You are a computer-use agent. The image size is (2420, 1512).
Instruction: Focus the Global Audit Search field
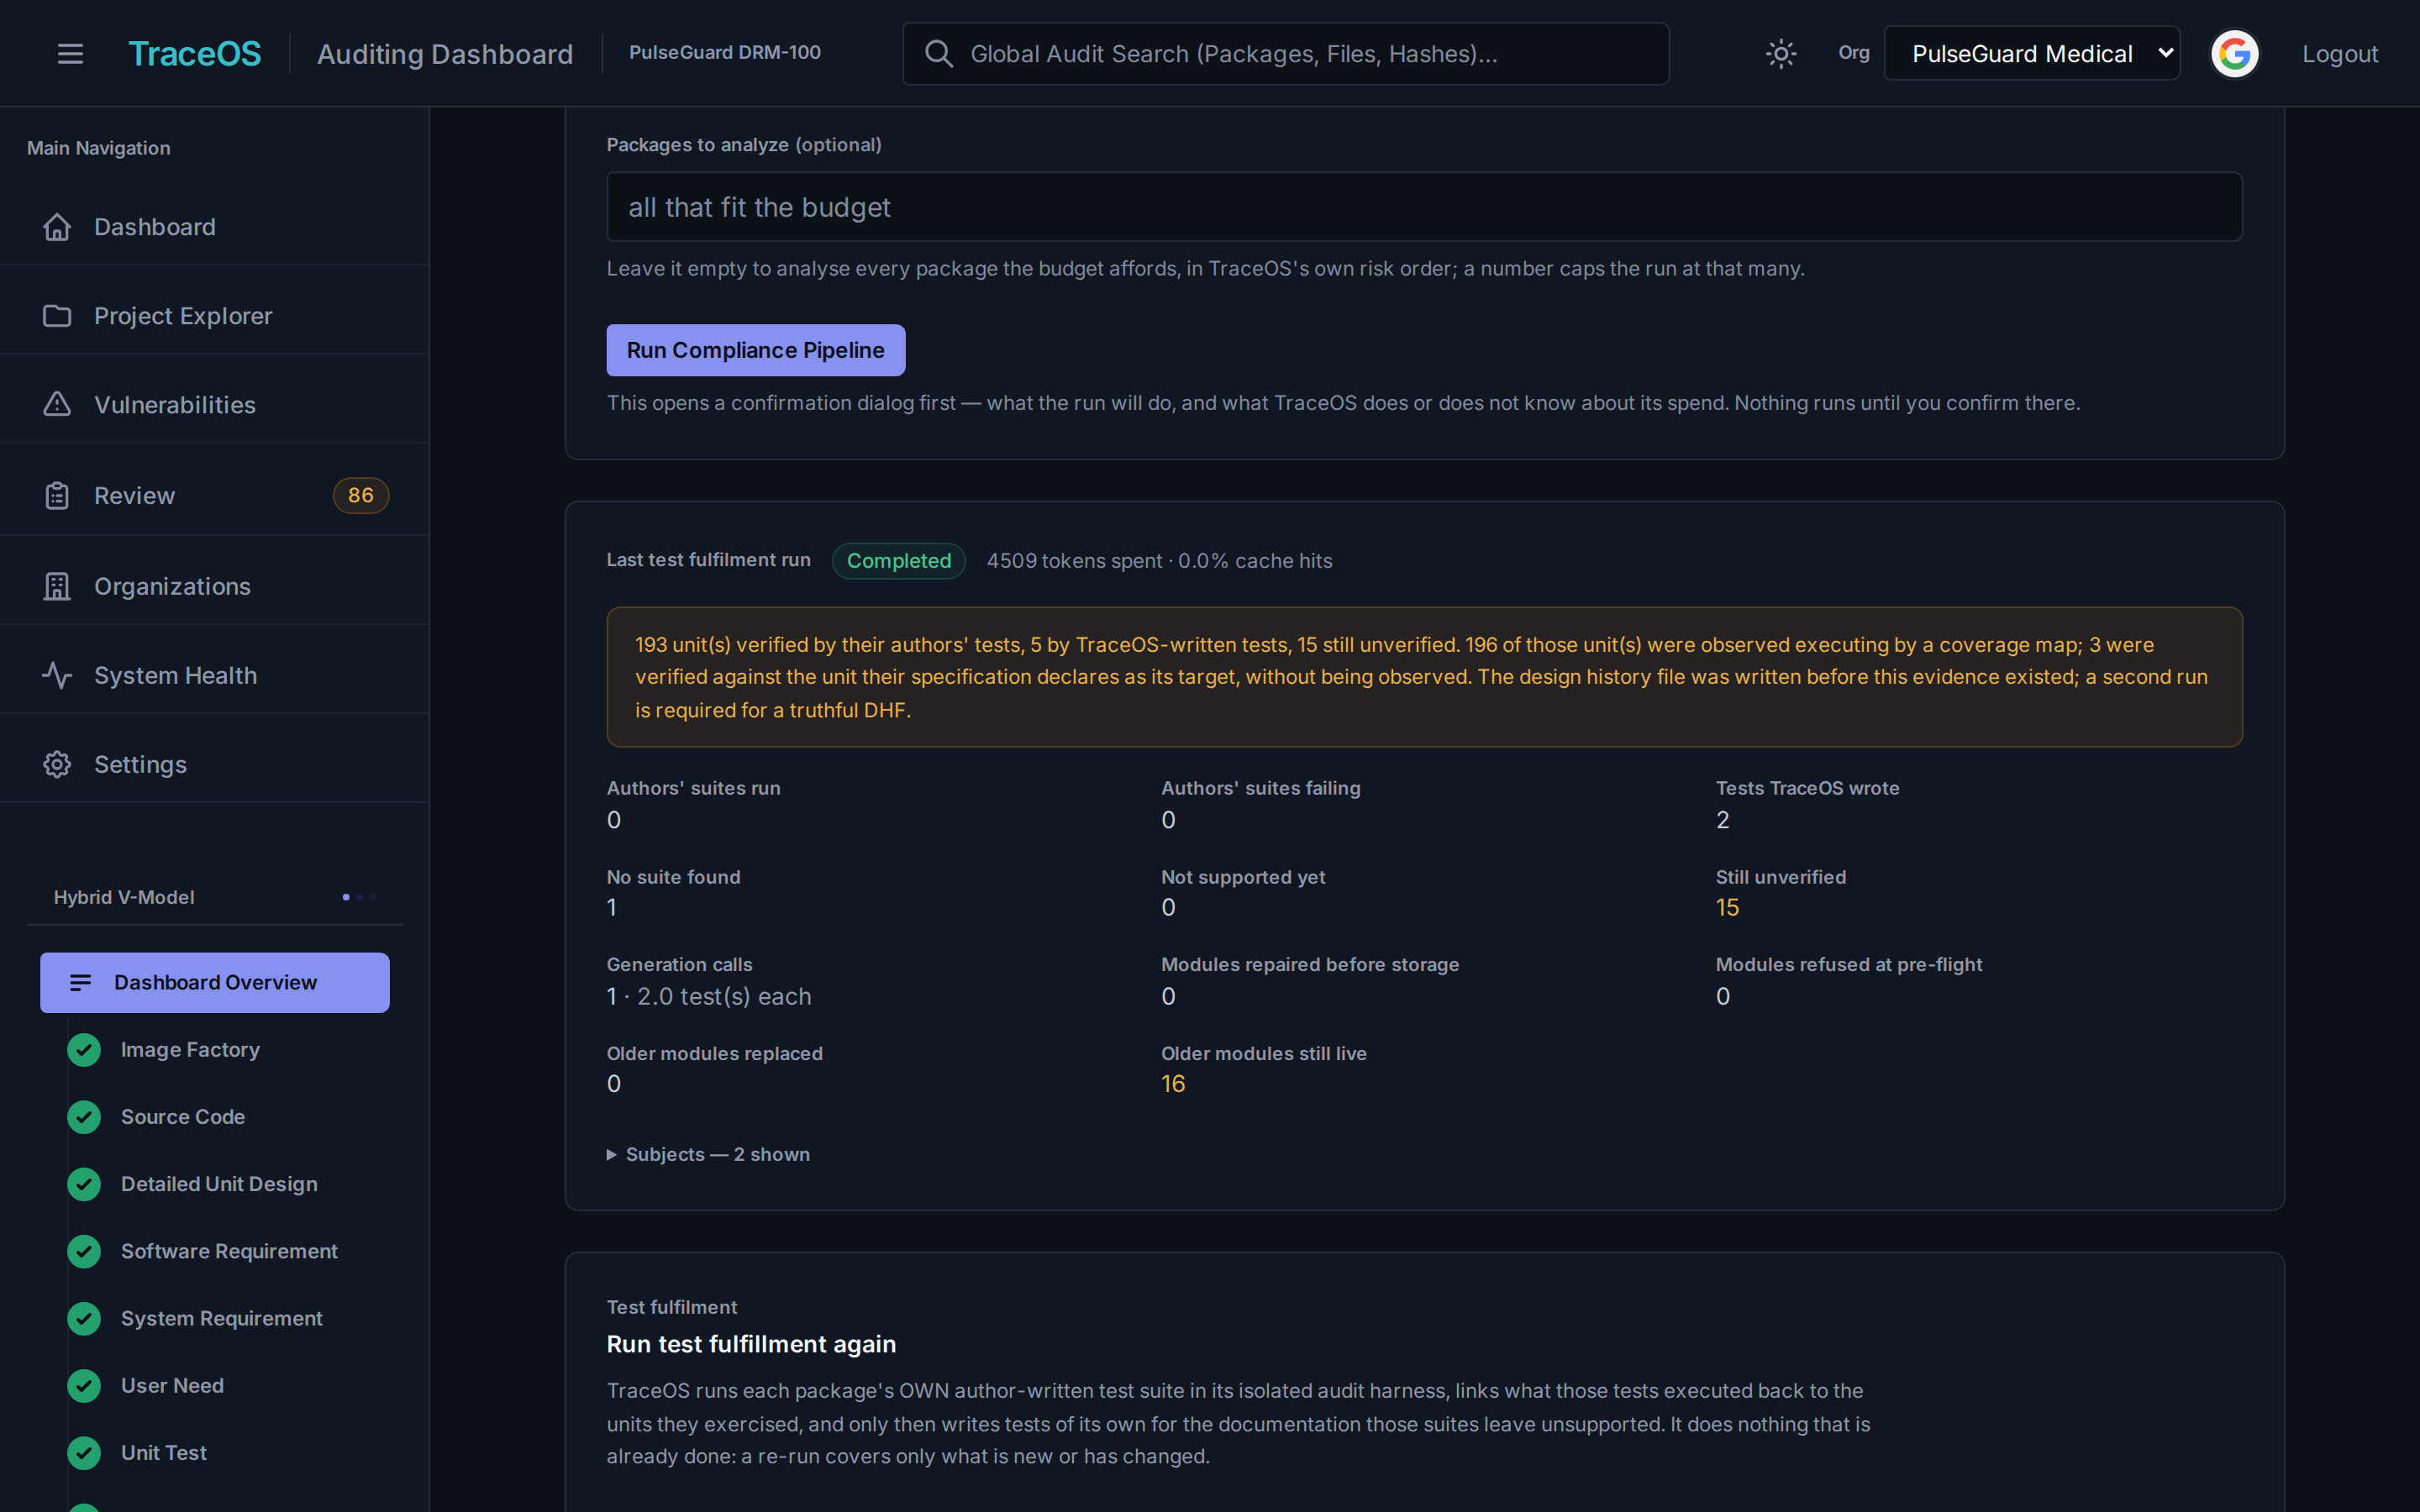coord(1285,54)
